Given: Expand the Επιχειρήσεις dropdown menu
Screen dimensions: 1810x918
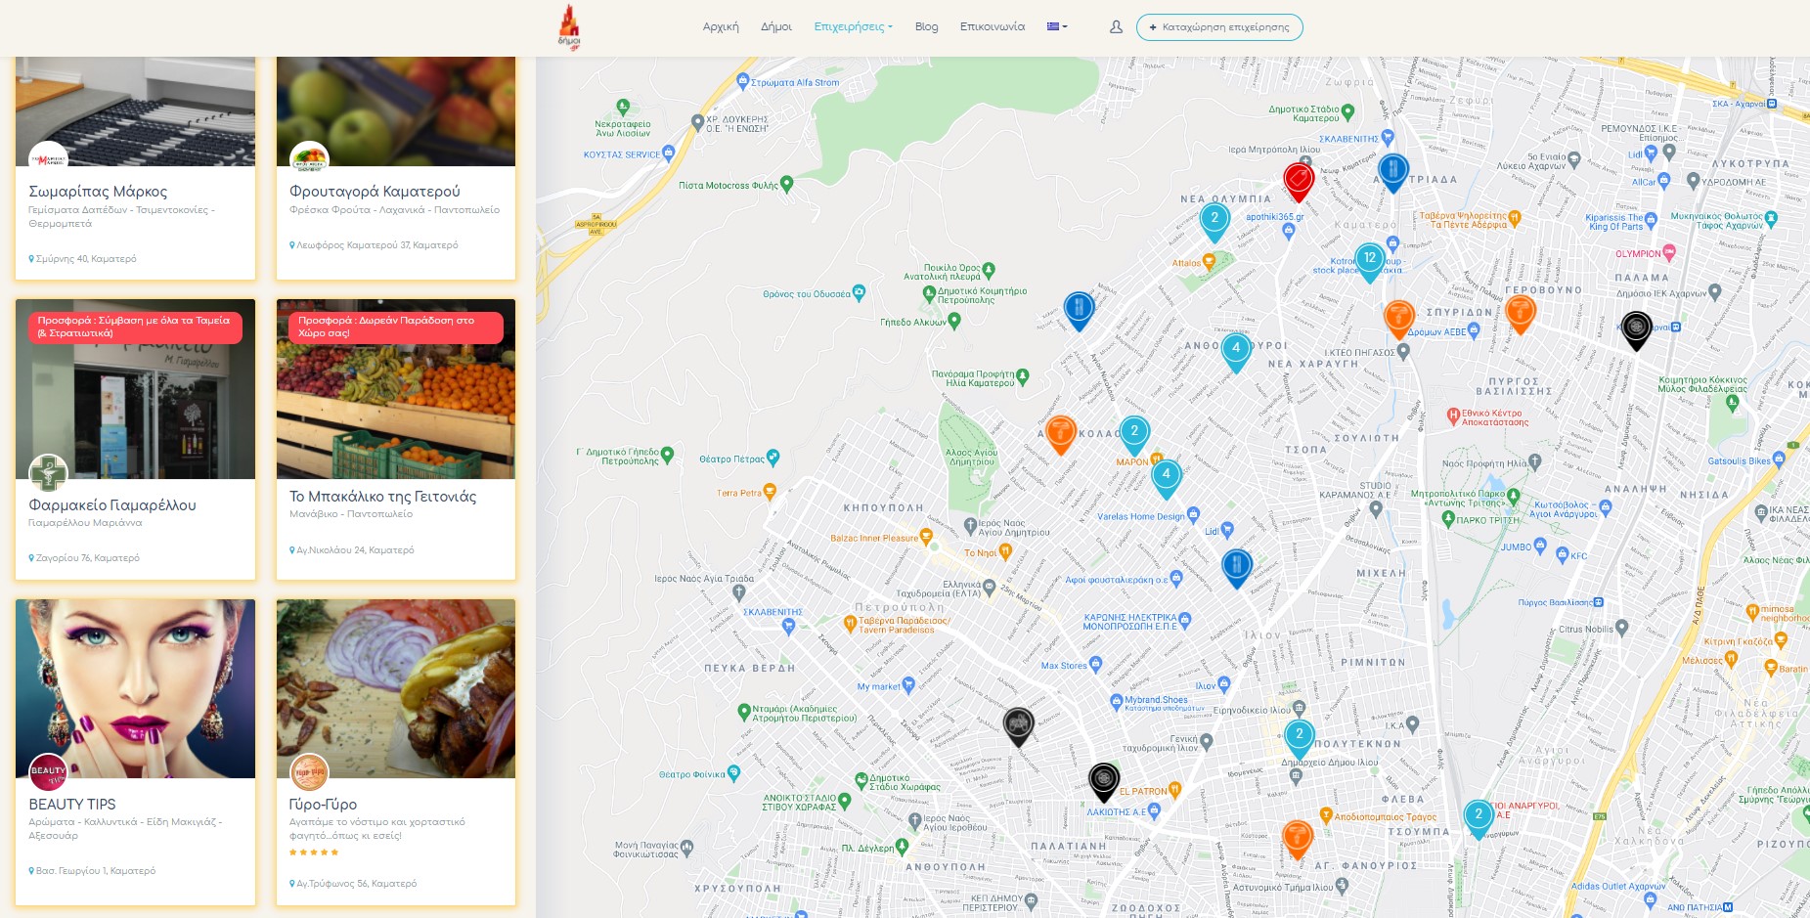Looking at the screenshot, I should tap(853, 26).
